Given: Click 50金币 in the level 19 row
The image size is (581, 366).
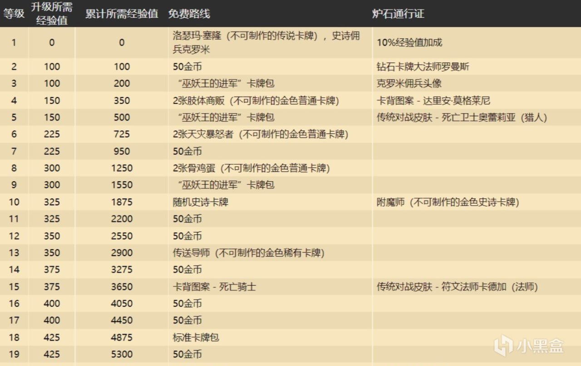Looking at the screenshot, I should pos(187,354).
